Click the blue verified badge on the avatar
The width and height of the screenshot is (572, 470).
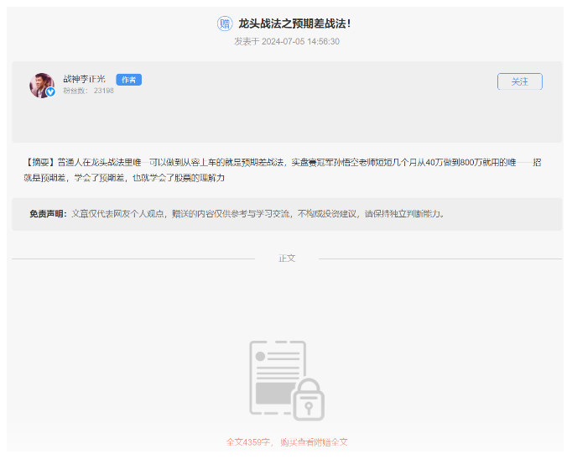pyautogui.click(x=50, y=92)
